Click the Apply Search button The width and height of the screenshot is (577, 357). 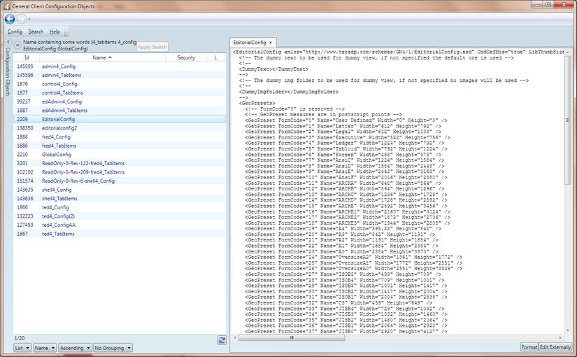152,47
